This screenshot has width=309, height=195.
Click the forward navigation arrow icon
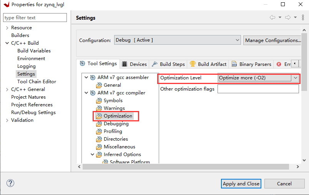point(287,17)
